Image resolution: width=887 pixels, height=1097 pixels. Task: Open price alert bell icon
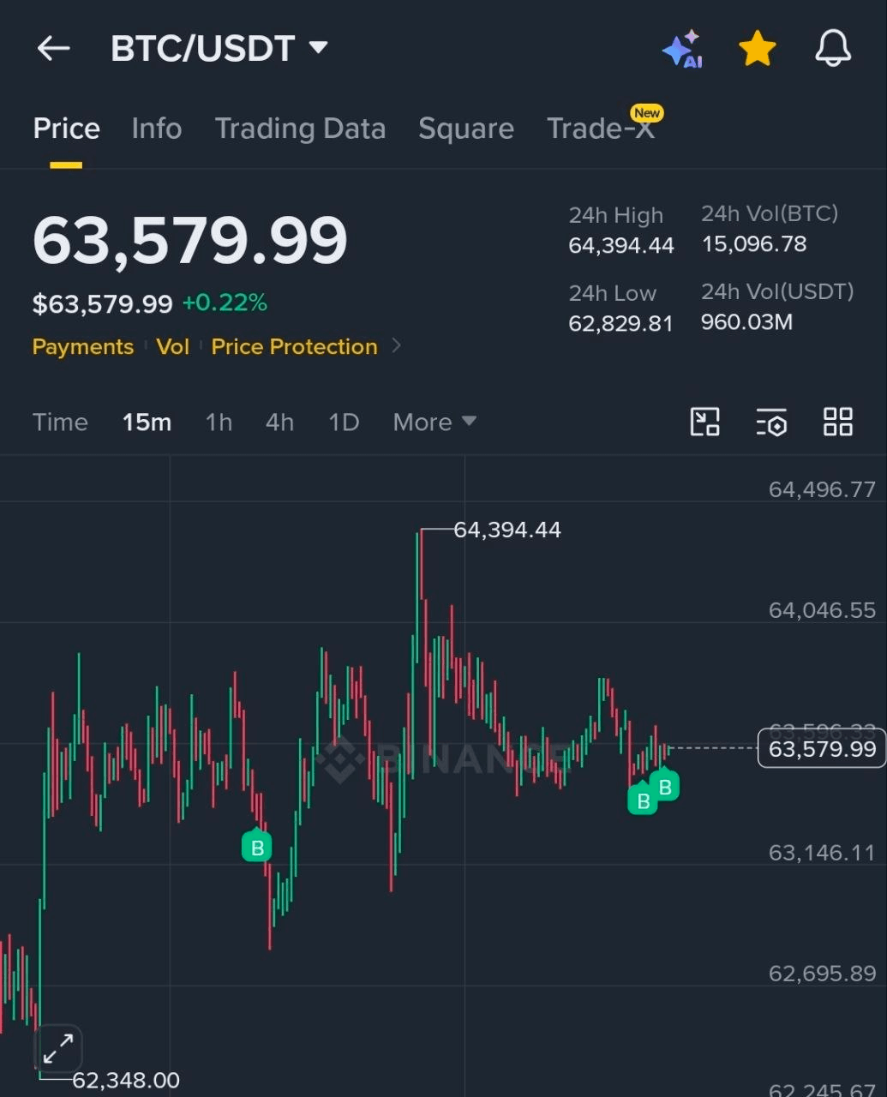pyautogui.click(x=833, y=48)
